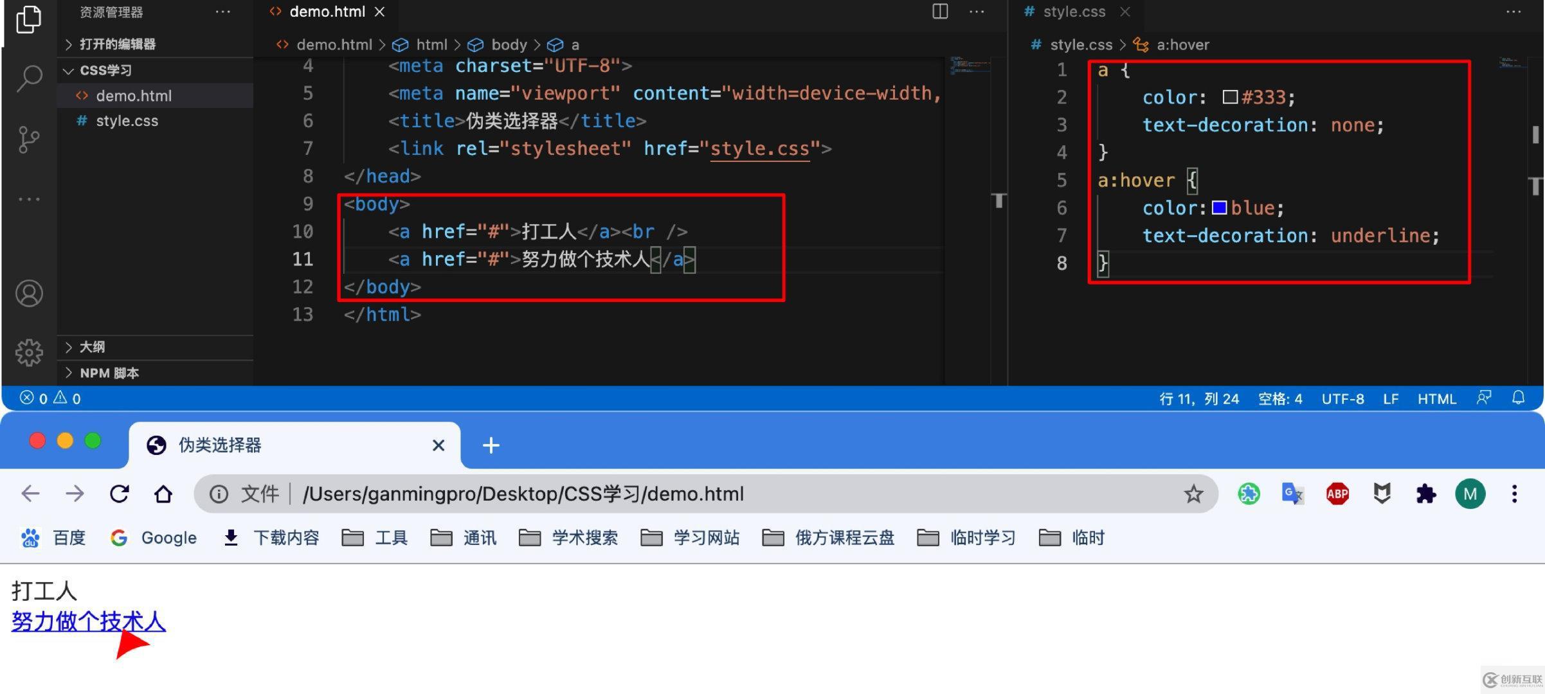Screen dimensions: 1545x694
Task: Go forward in the Chrome browser
Action: click(x=75, y=494)
